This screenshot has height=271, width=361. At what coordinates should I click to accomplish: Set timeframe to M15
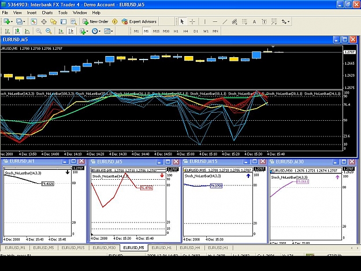156,31
